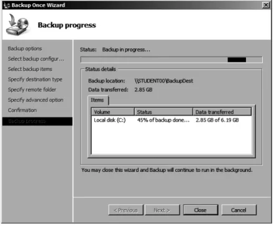This screenshot has width=274, height=226.
Task: Click the 2.85 GB data transferred value
Action: click(x=144, y=90)
